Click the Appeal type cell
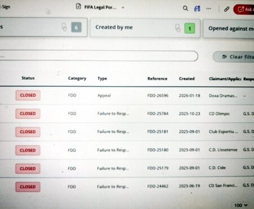This screenshot has width=254, height=209. coord(104,95)
